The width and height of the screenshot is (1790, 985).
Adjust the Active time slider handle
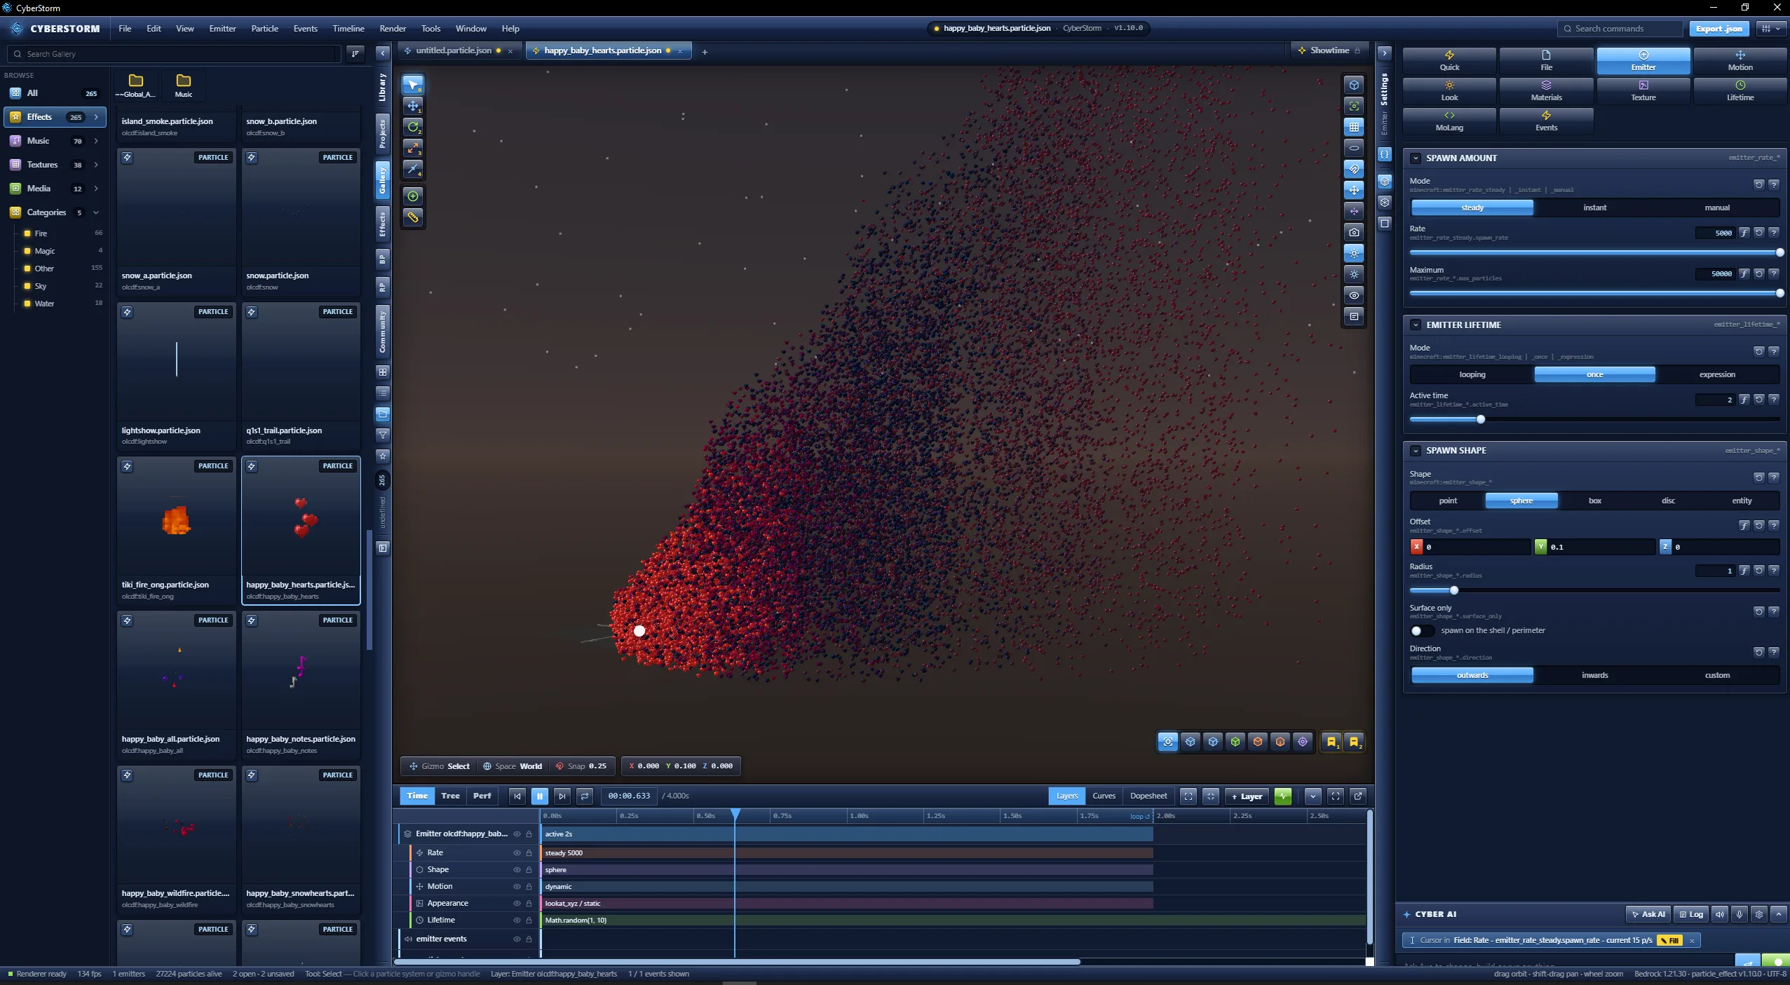click(x=1481, y=419)
